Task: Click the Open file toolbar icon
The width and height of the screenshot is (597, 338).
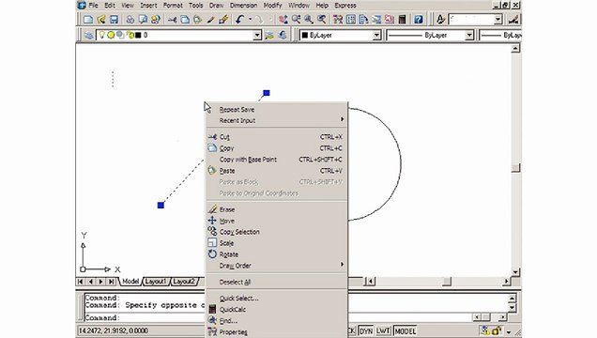Action: tap(100, 20)
